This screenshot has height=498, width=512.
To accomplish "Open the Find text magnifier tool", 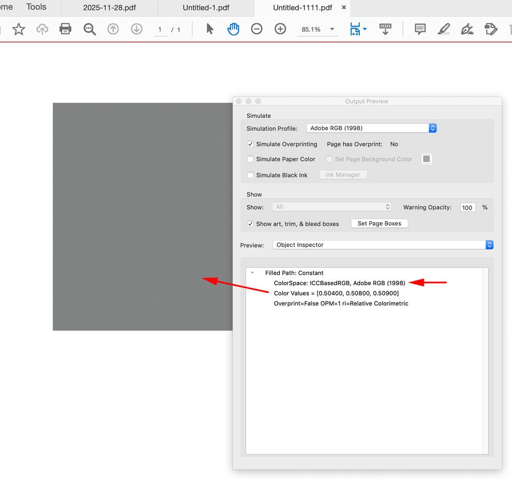I will tap(90, 29).
